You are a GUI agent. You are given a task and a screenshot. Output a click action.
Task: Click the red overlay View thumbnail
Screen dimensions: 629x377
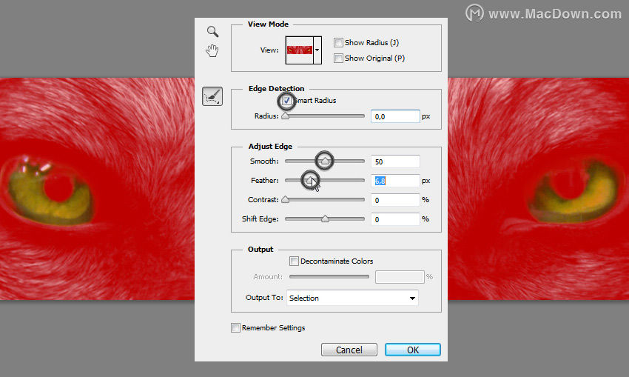point(300,50)
